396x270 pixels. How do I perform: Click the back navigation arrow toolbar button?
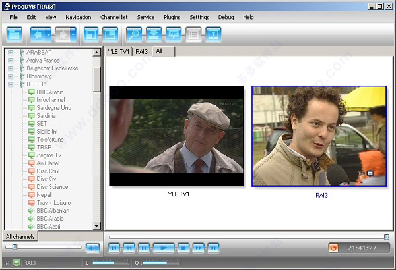[39, 32]
